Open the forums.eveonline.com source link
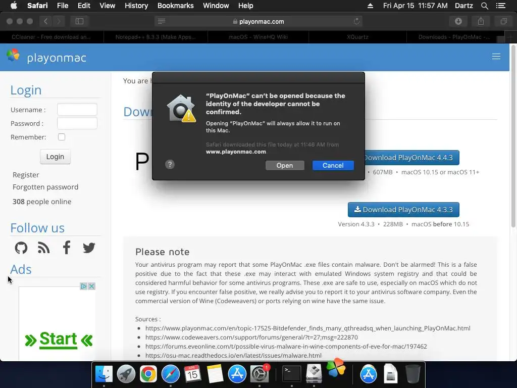This screenshot has height=388, width=517. [x=286, y=347]
